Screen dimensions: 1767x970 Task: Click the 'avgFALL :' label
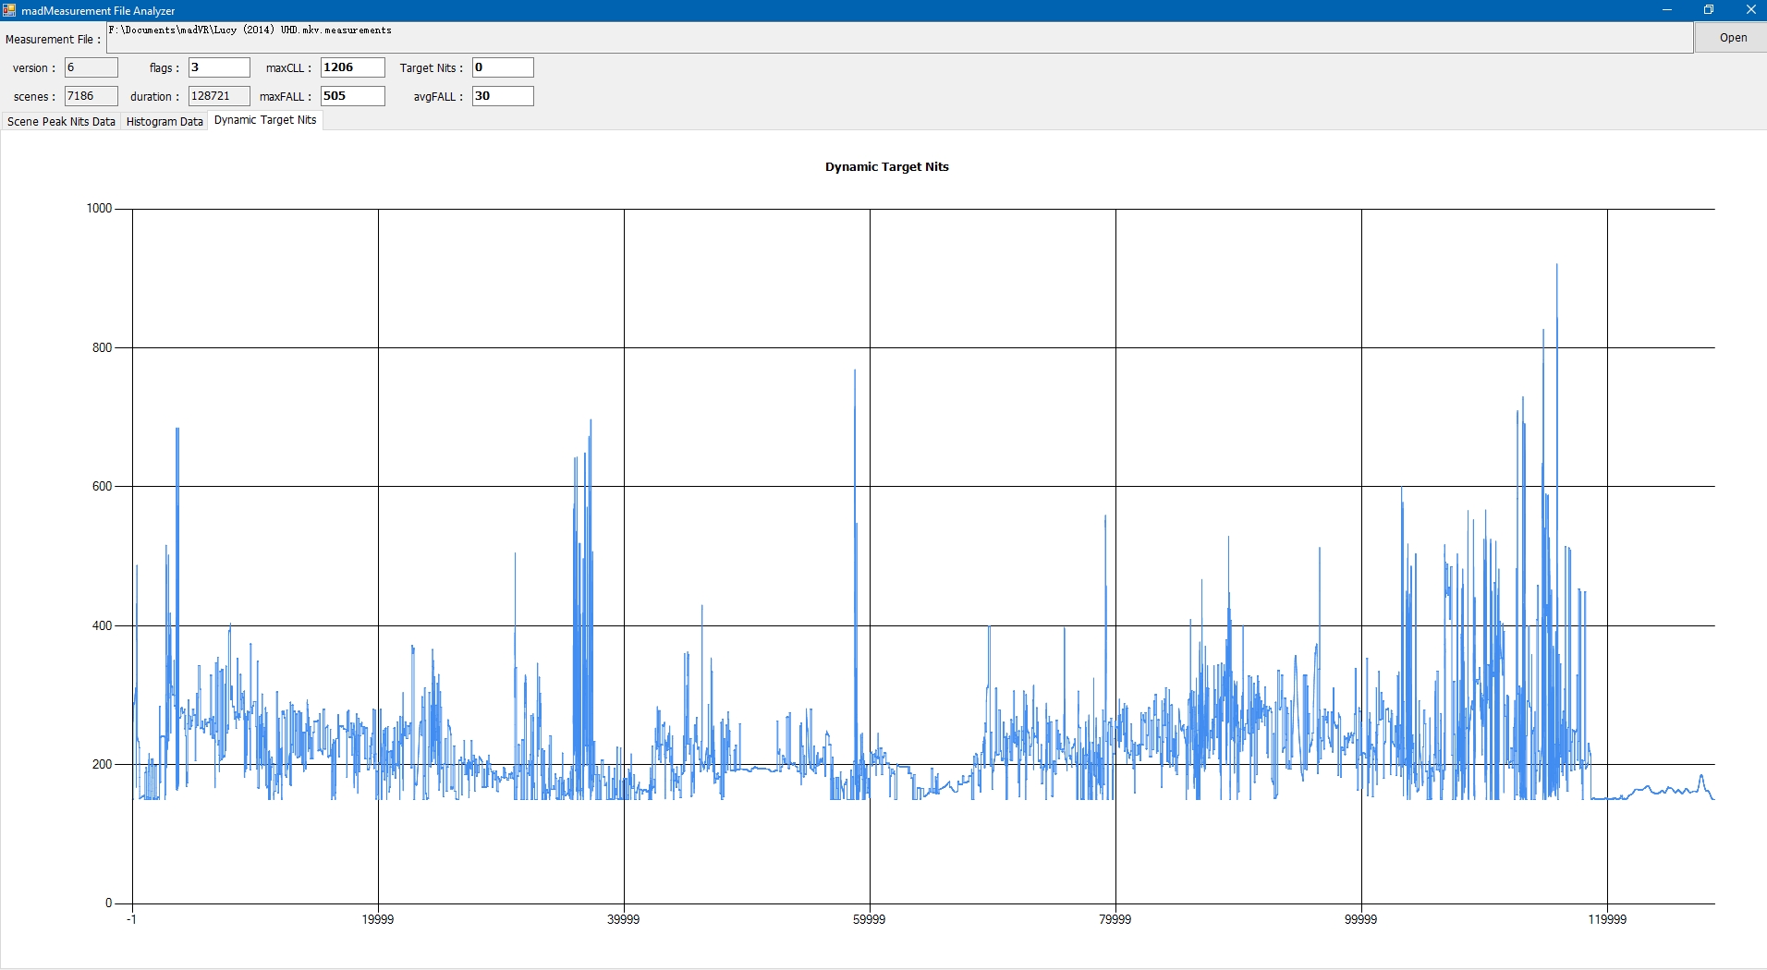tap(438, 96)
